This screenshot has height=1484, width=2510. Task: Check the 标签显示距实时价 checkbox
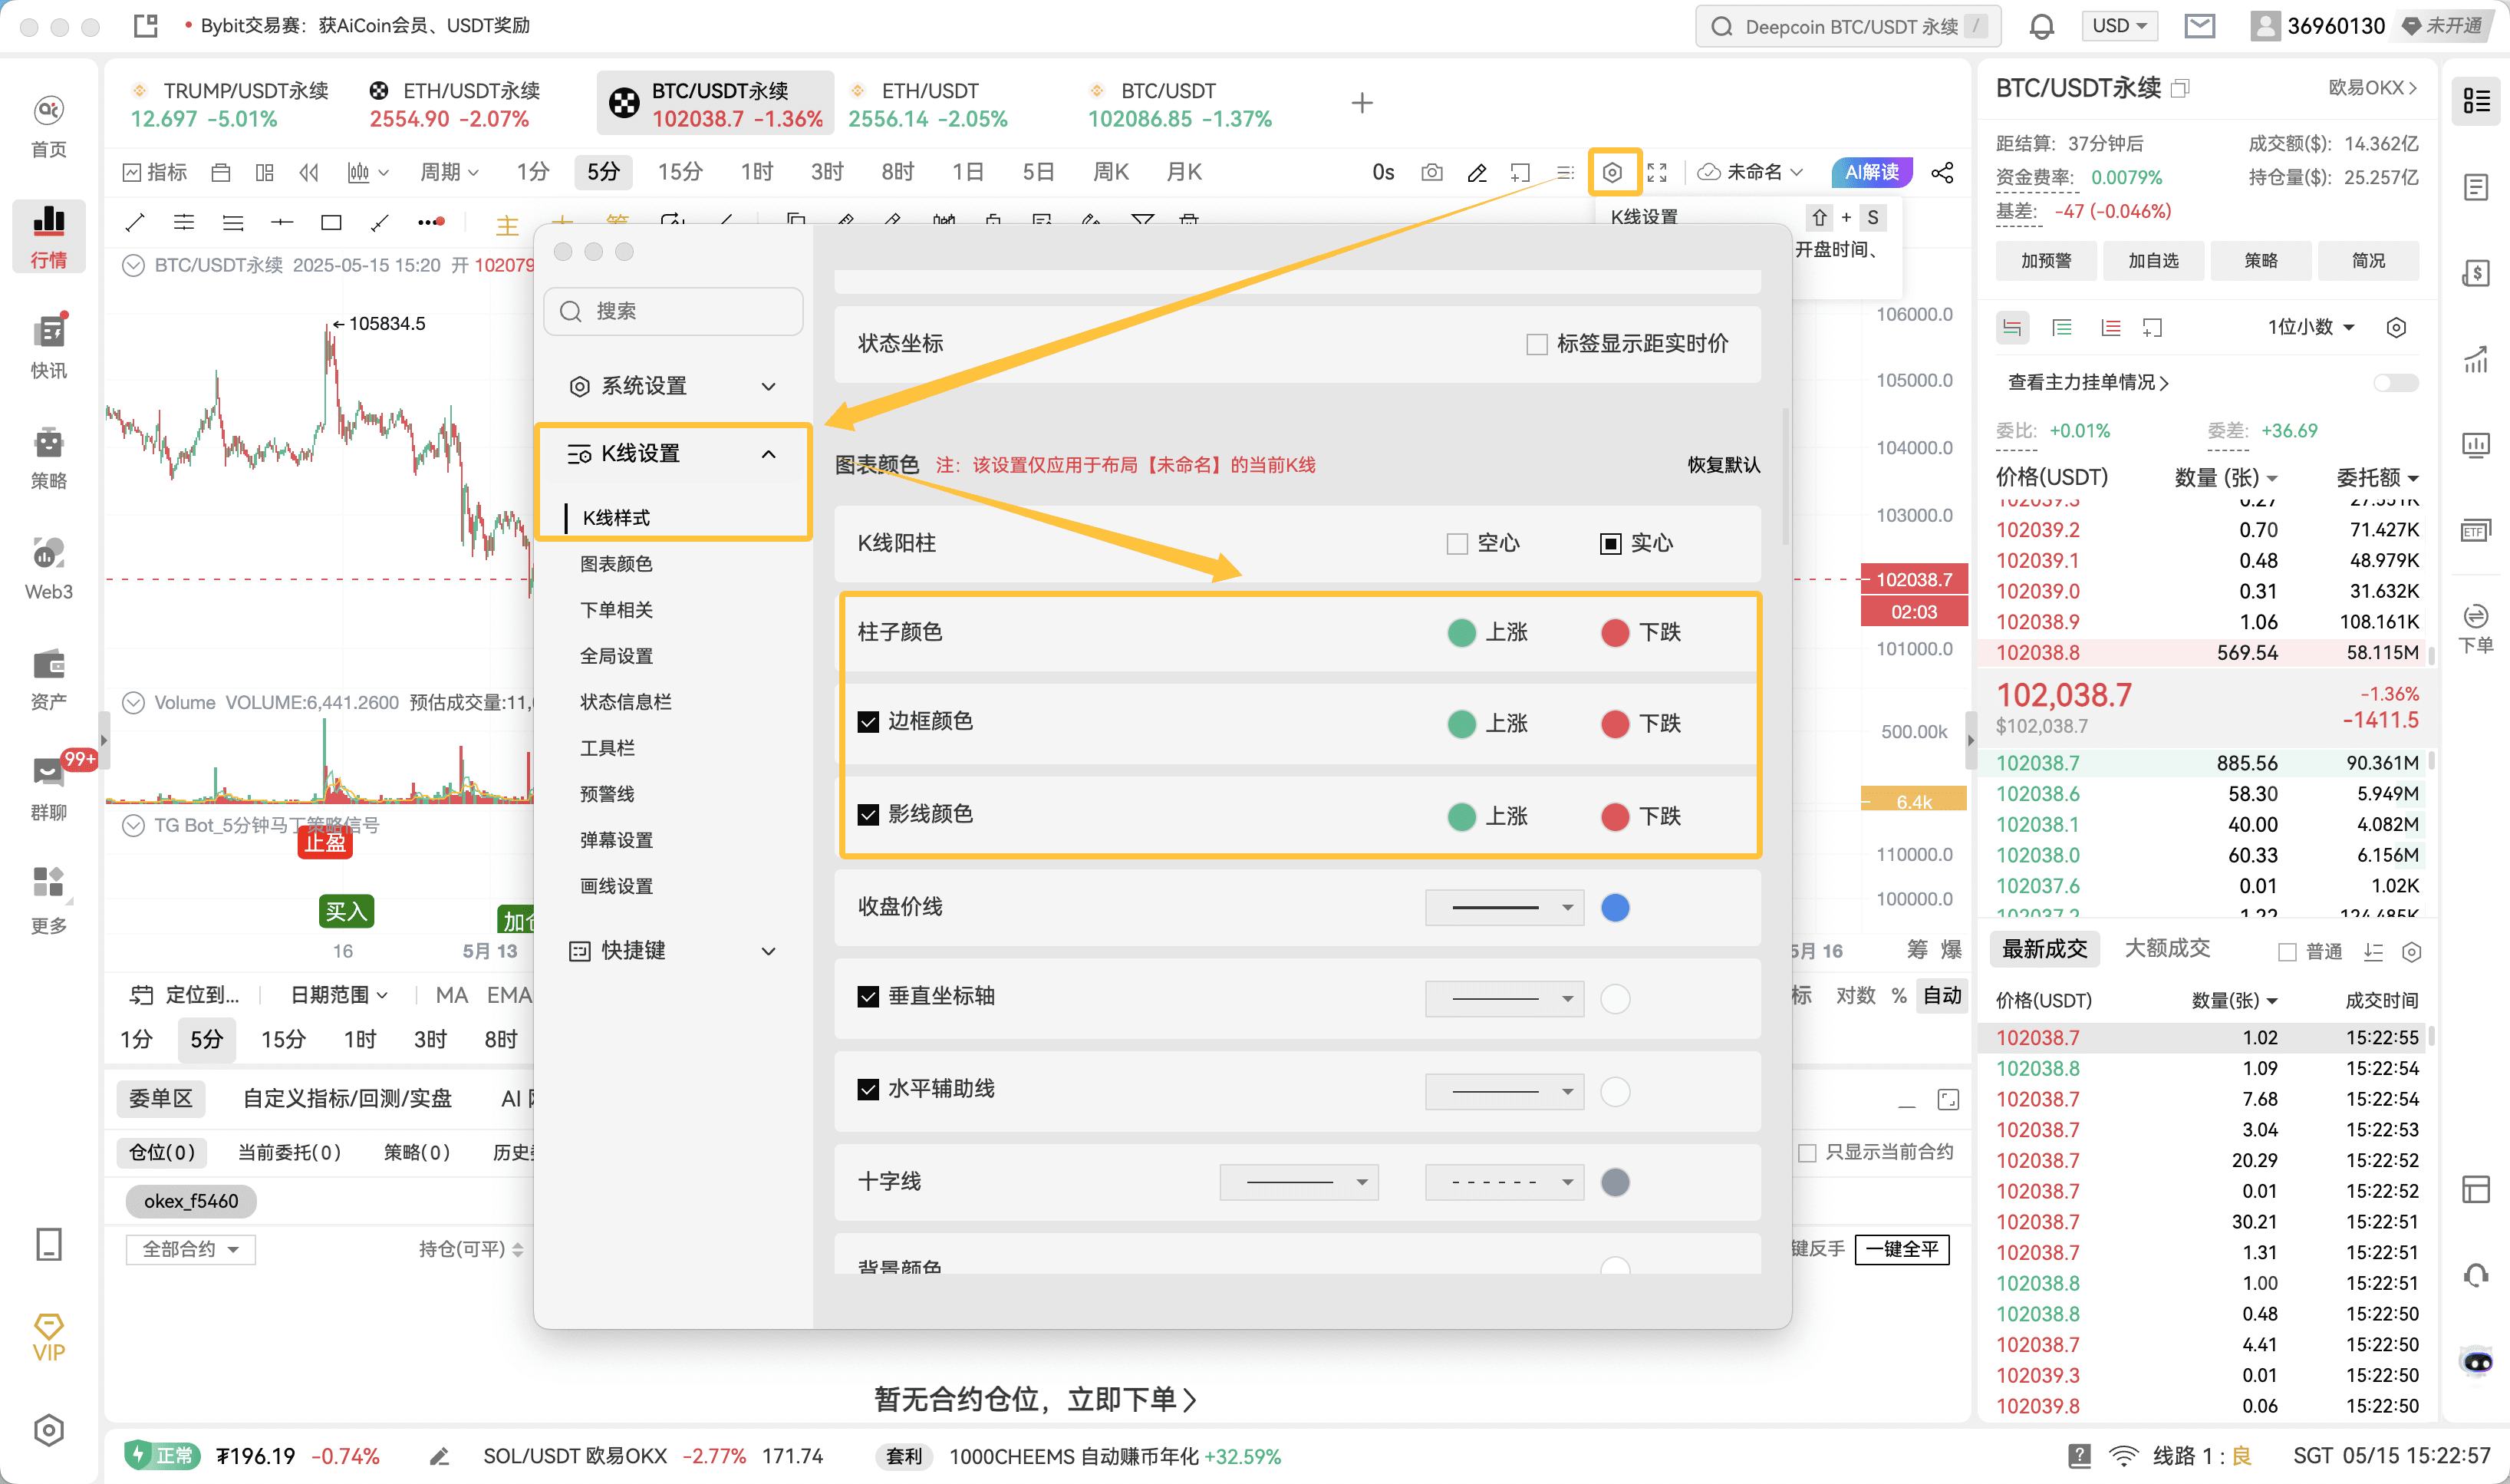[x=1537, y=344]
